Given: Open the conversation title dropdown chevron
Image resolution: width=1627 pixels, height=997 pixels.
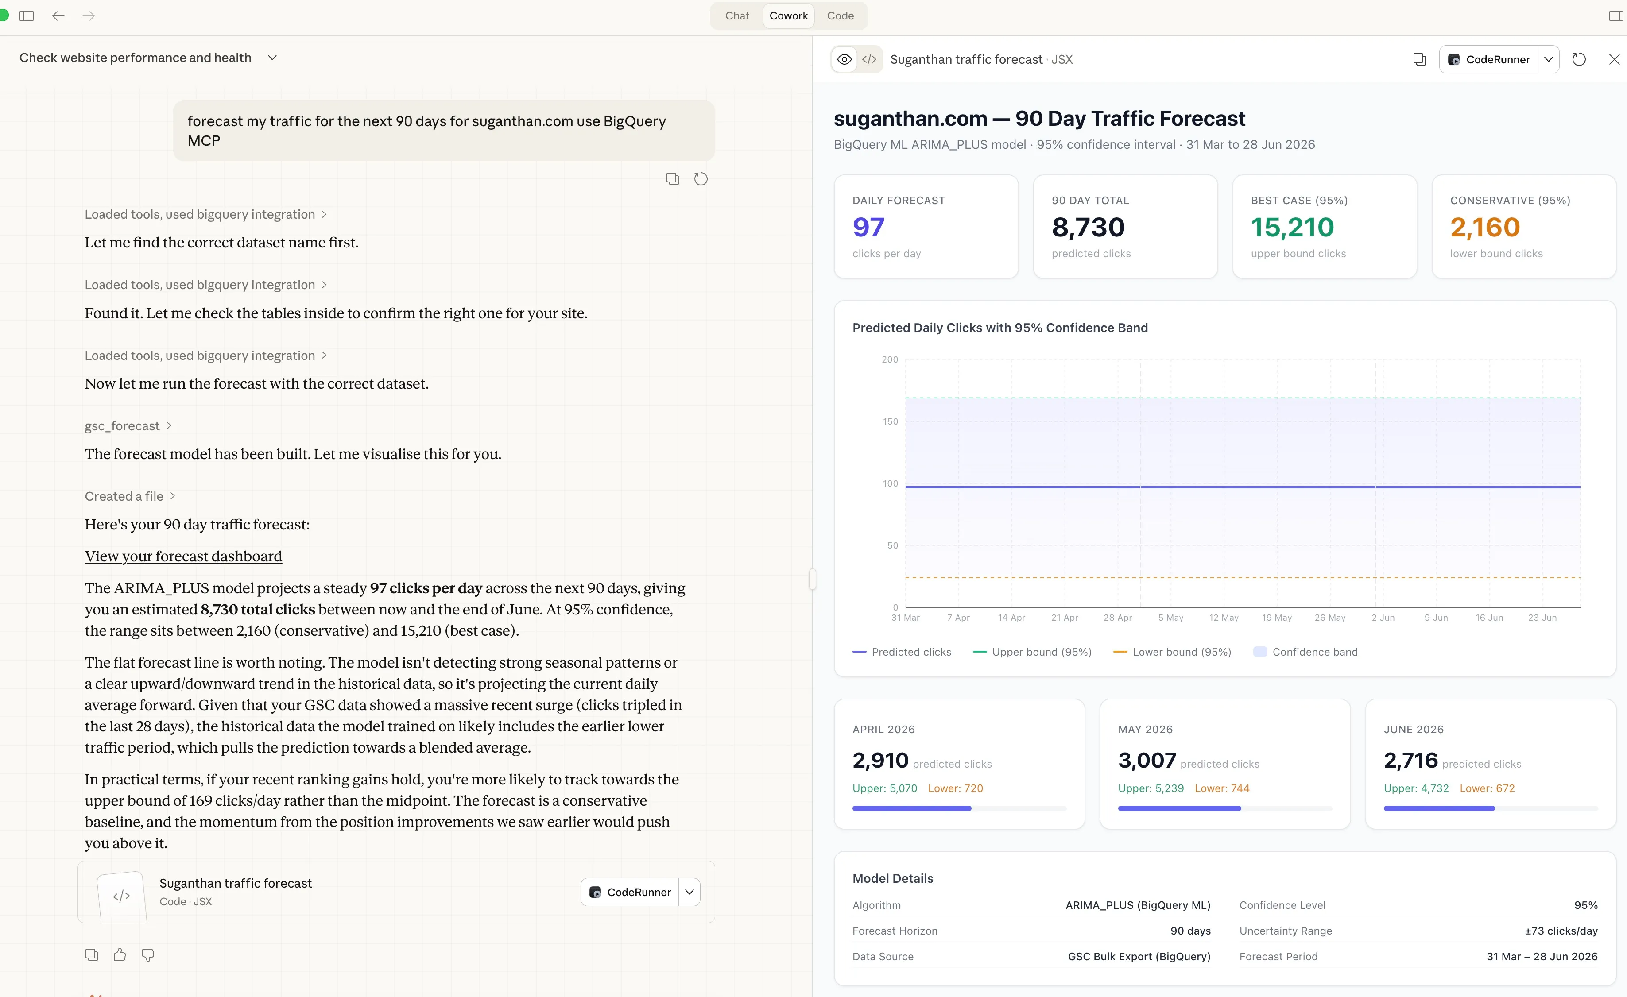Looking at the screenshot, I should click(x=272, y=58).
